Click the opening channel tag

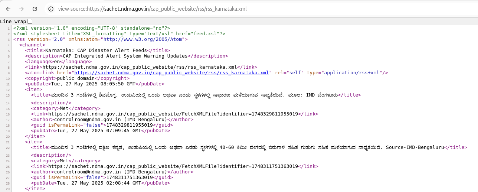click(x=32, y=45)
